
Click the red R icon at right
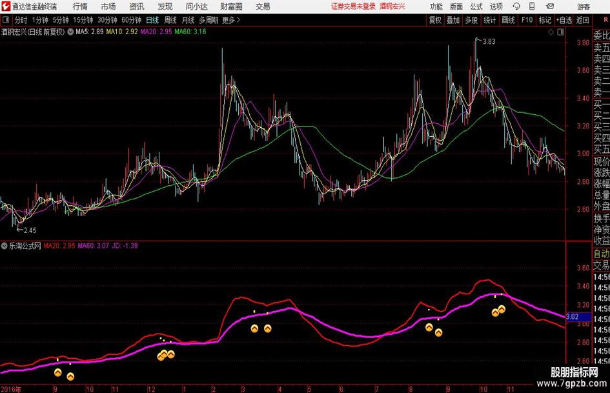click(x=605, y=20)
